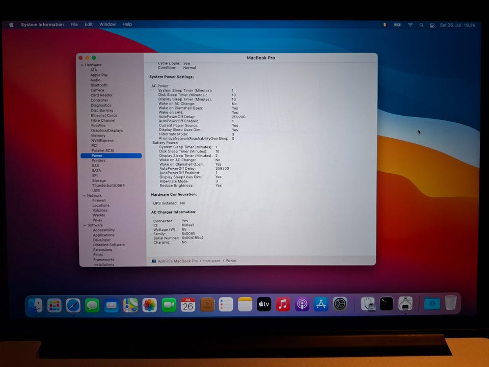Launch the App Store icon

pyautogui.click(x=321, y=304)
